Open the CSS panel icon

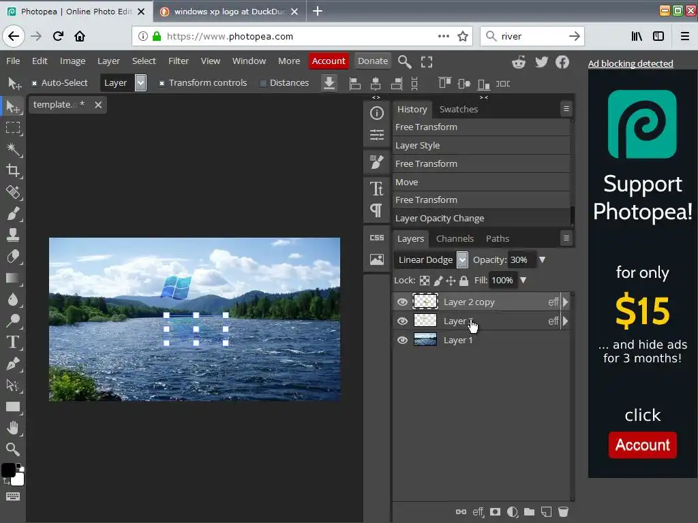(x=376, y=238)
